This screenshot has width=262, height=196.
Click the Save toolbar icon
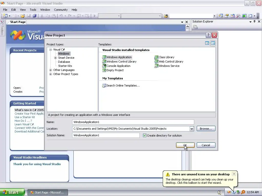29,16
